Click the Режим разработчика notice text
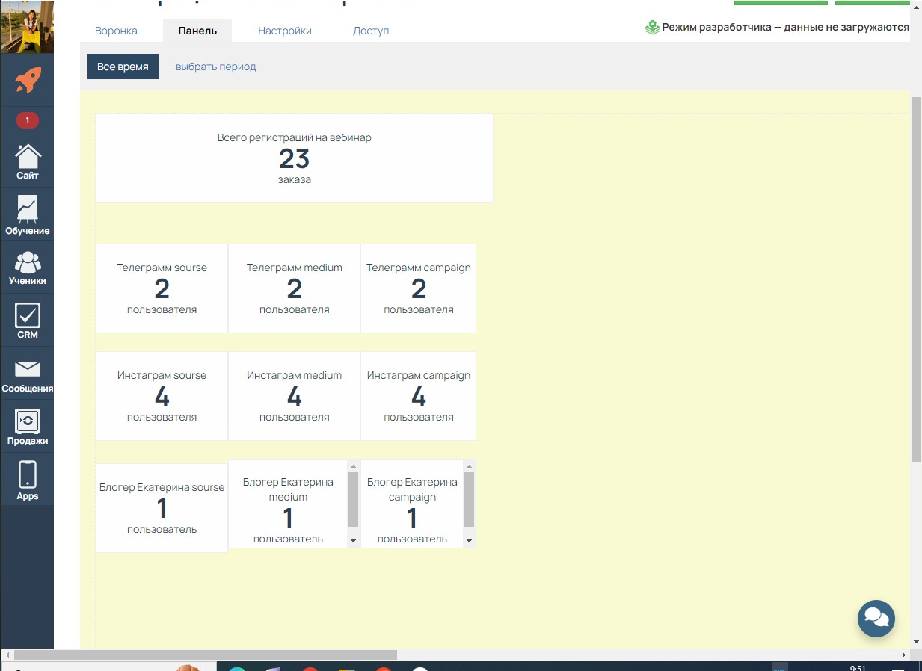 [785, 28]
